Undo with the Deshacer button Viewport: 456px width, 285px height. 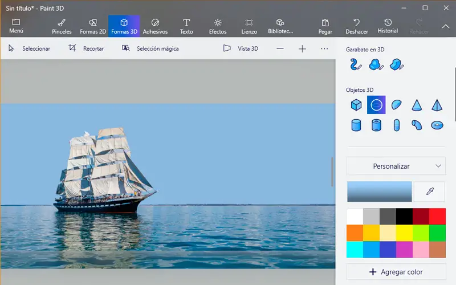(x=357, y=26)
